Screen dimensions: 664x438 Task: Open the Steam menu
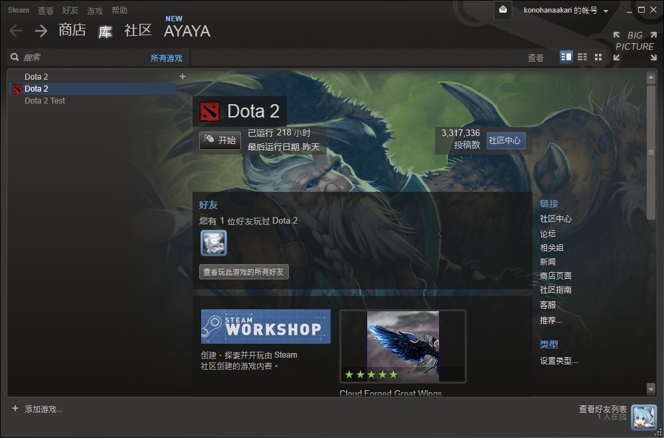(x=19, y=10)
